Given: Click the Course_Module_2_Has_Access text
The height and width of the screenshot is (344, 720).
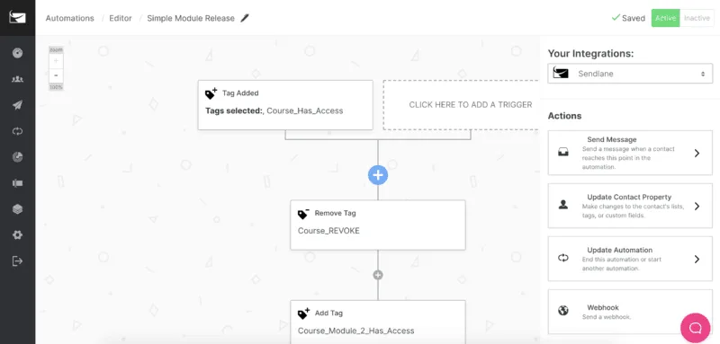Looking at the screenshot, I should click(355, 331).
